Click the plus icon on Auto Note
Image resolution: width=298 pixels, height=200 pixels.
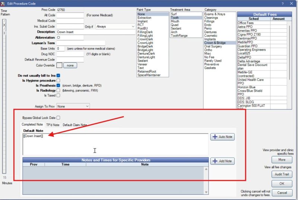pyautogui.click(x=215, y=137)
